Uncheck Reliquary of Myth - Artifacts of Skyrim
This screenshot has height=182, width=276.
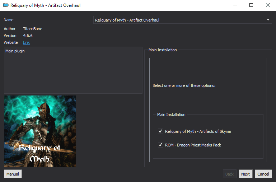pos(160,131)
